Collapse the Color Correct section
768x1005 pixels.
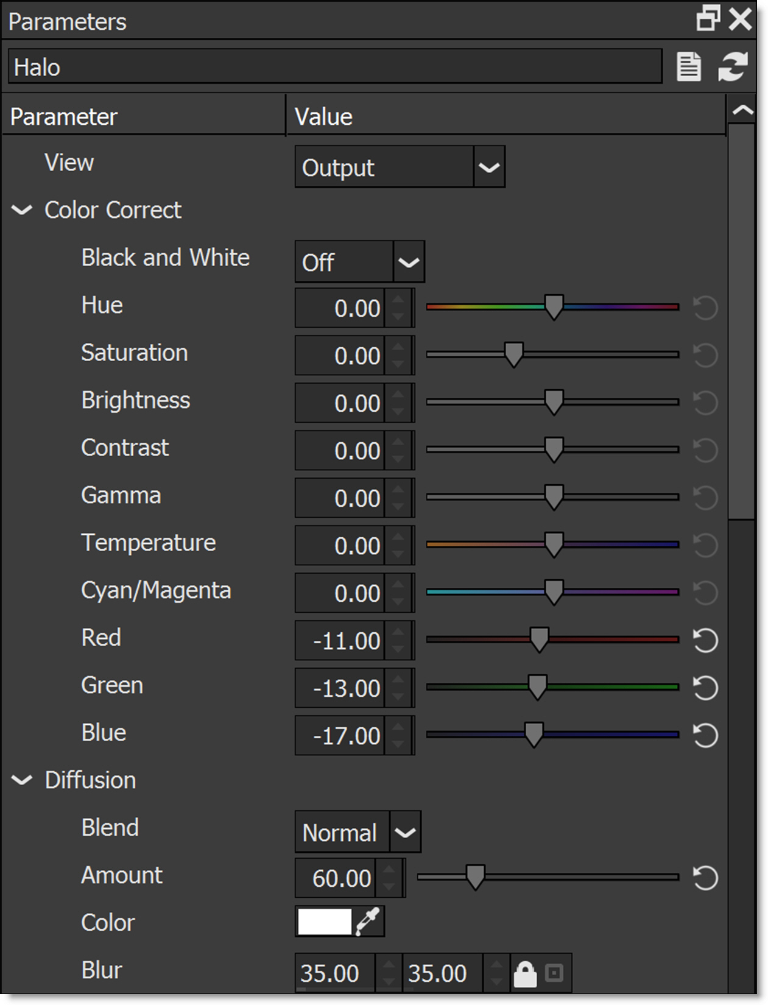tap(22, 210)
